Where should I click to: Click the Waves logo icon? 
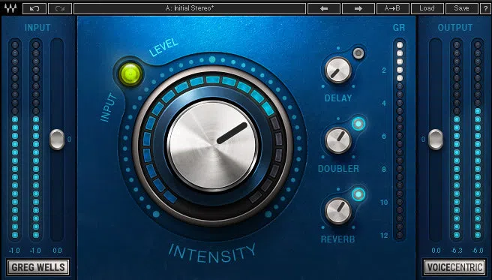[10, 8]
